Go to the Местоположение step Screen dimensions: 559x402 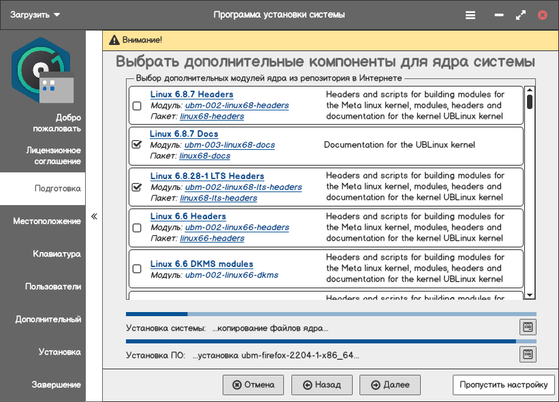(x=46, y=221)
